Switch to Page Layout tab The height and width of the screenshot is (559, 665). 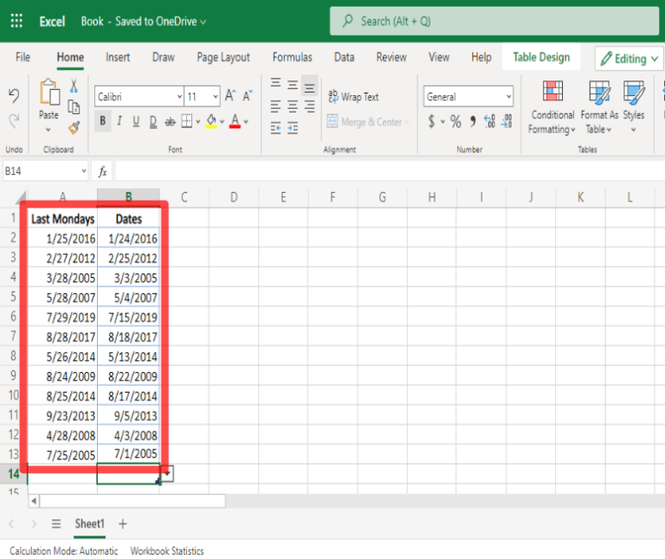223,57
